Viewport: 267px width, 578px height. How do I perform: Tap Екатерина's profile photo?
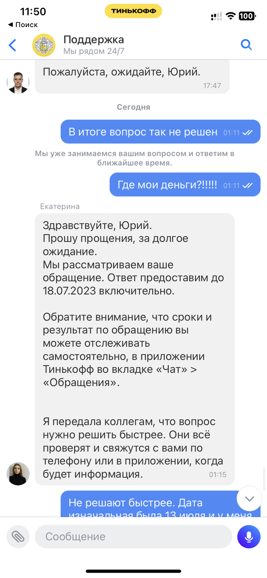18,473
